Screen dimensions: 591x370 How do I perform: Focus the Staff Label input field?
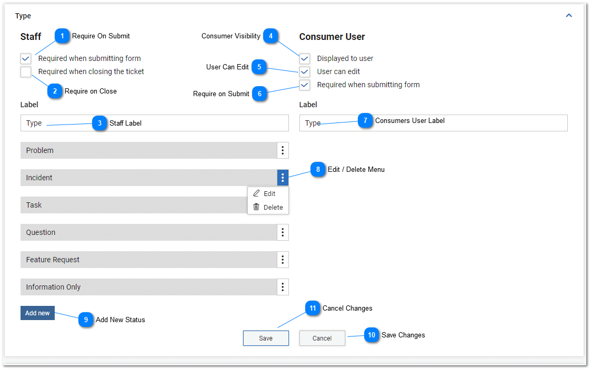tap(155, 123)
